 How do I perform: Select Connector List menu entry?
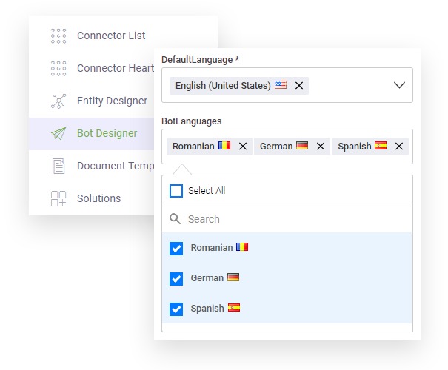pyautogui.click(x=111, y=36)
